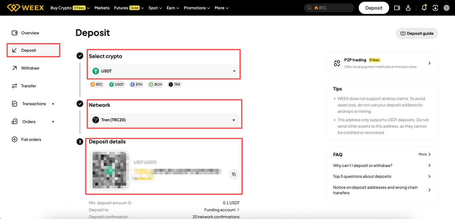The image size is (455, 219).
Task: Select the USDT quick-pick chip
Action: (x=117, y=84)
